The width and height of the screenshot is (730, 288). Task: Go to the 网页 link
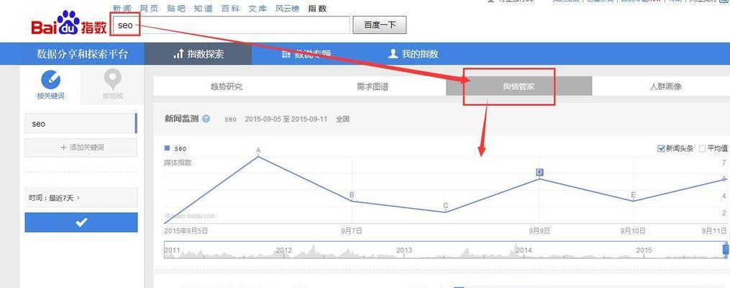click(x=149, y=9)
